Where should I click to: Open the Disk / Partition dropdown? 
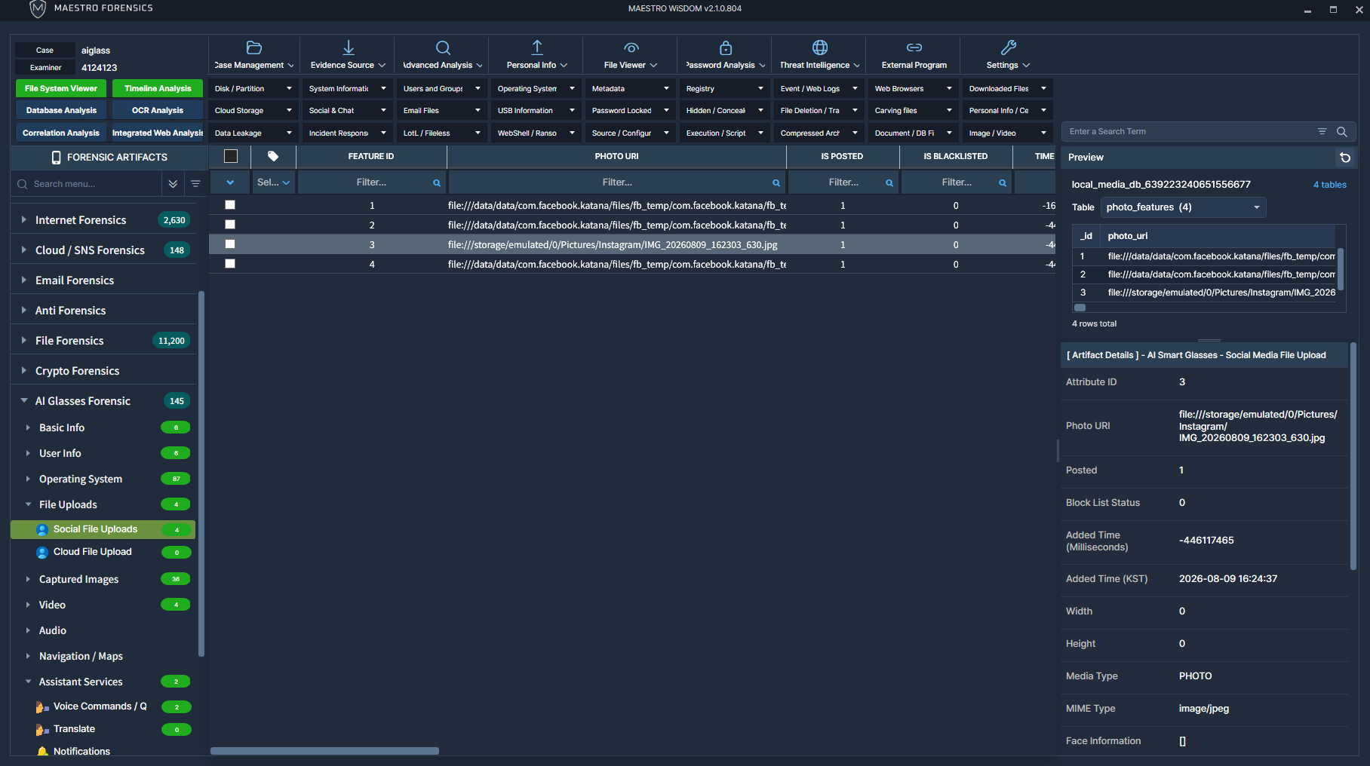point(253,88)
